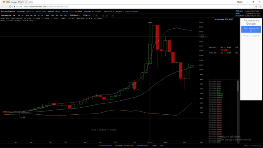Image resolution: width=263 pixels, height=148 pixels.
Task: Click the BitcoinWisdom logo link
Action: click(8, 12)
